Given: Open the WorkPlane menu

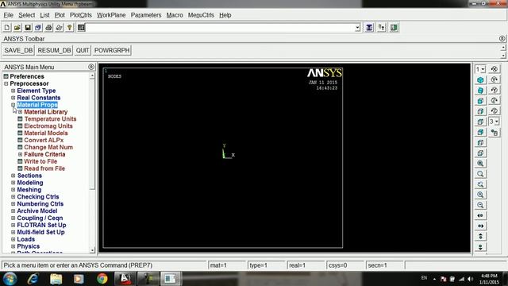Looking at the screenshot, I should [x=111, y=15].
